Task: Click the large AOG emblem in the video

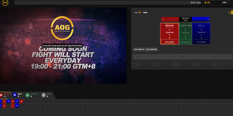Action: [62, 28]
